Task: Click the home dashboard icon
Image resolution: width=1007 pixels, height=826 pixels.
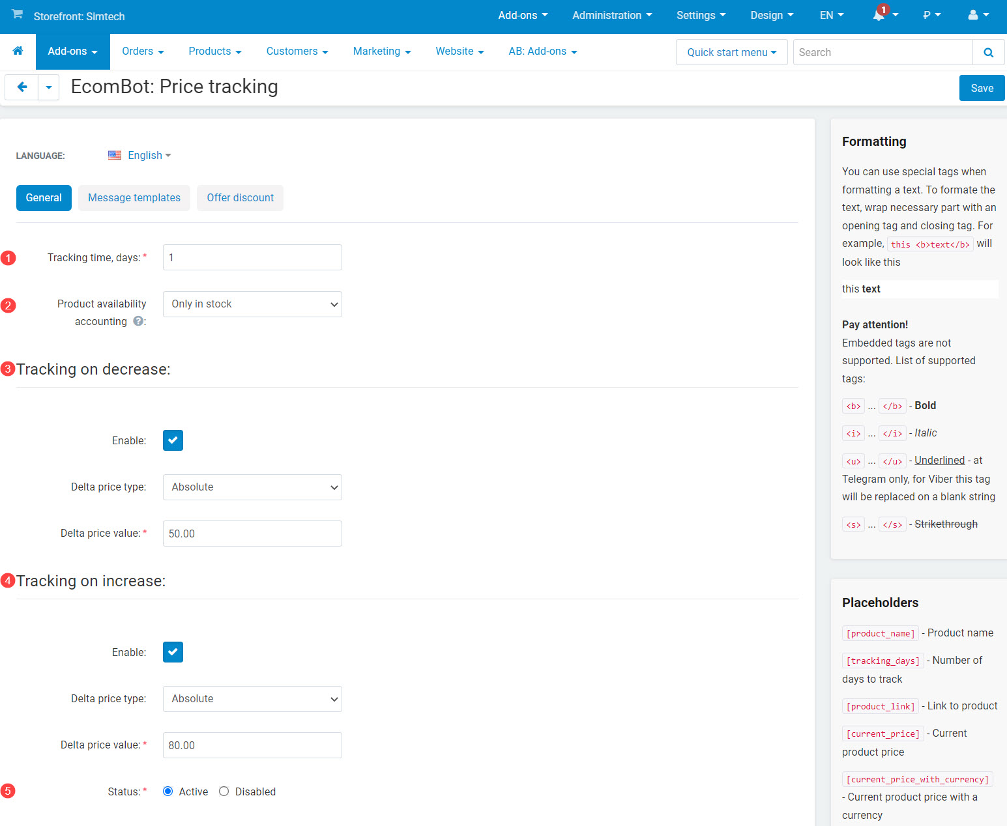Action: pos(18,51)
